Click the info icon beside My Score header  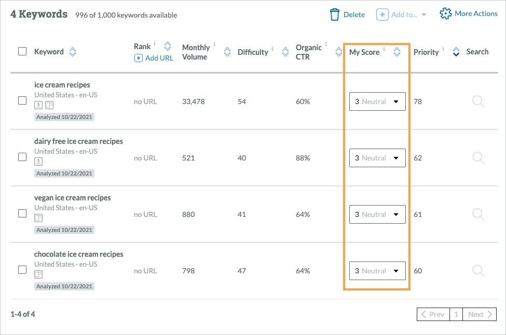click(x=384, y=48)
